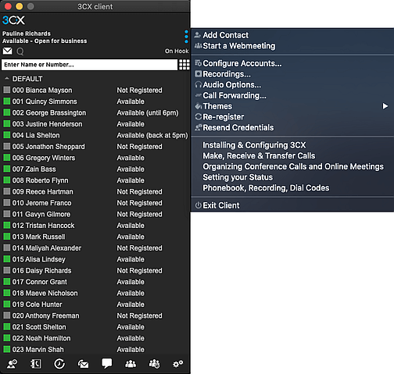This screenshot has height=374, width=394.
Task: Click the Resend Credentials icon
Action: 199,127
